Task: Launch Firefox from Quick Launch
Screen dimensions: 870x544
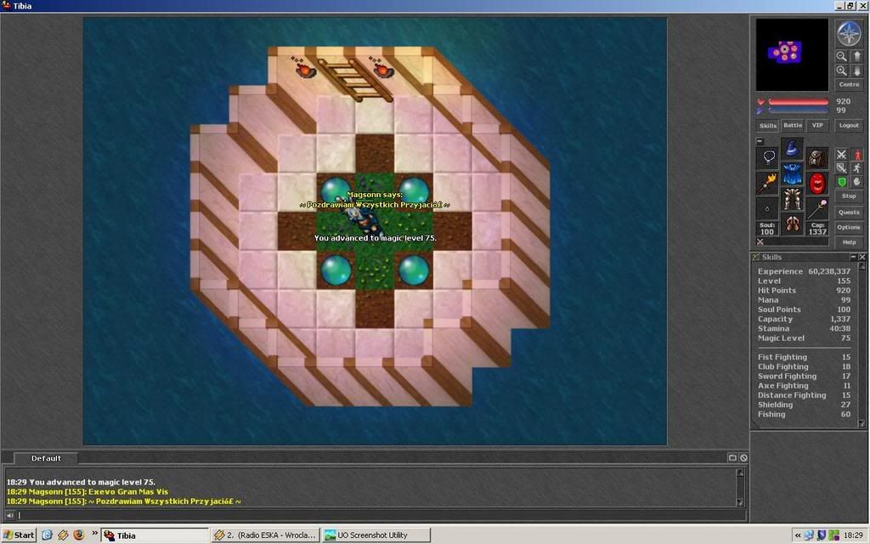Action: [x=79, y=535]
